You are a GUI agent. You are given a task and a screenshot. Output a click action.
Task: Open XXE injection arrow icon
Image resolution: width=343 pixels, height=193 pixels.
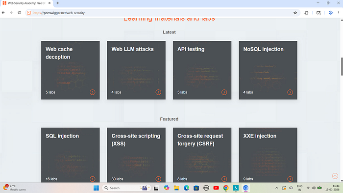click(x=290, y=179)
